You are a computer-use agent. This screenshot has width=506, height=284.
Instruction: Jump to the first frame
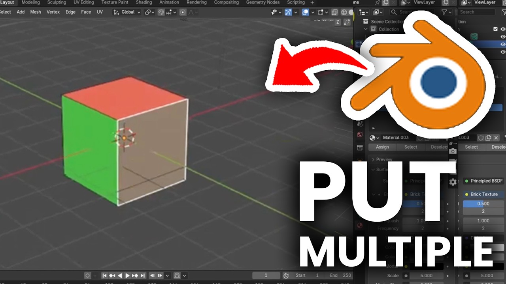coord(105,275)
